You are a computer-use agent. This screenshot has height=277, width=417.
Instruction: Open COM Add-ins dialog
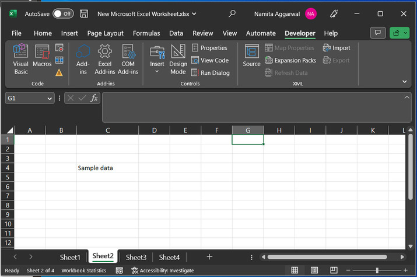coord(128,60)
